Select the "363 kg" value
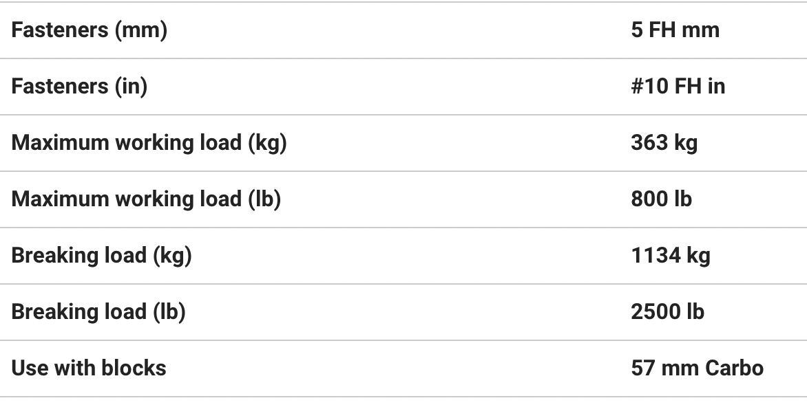The width and height of the screenshot is (807, 418). (x=664, y=143)
